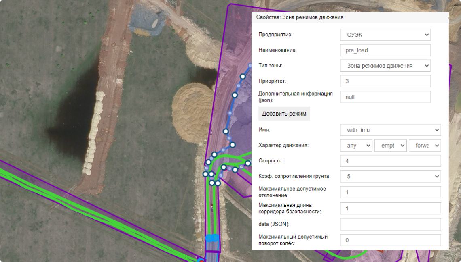Edit the Скорость field with value 4
The image size is (461, 262).
click(x=391, y=161)
